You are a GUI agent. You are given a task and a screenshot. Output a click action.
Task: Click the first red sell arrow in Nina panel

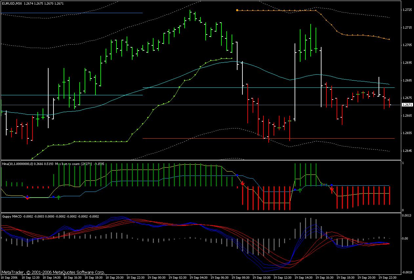pos(28,197)
